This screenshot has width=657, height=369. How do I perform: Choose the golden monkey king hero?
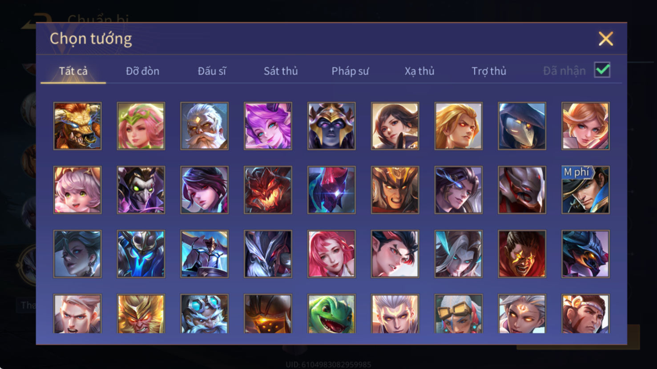141,314
